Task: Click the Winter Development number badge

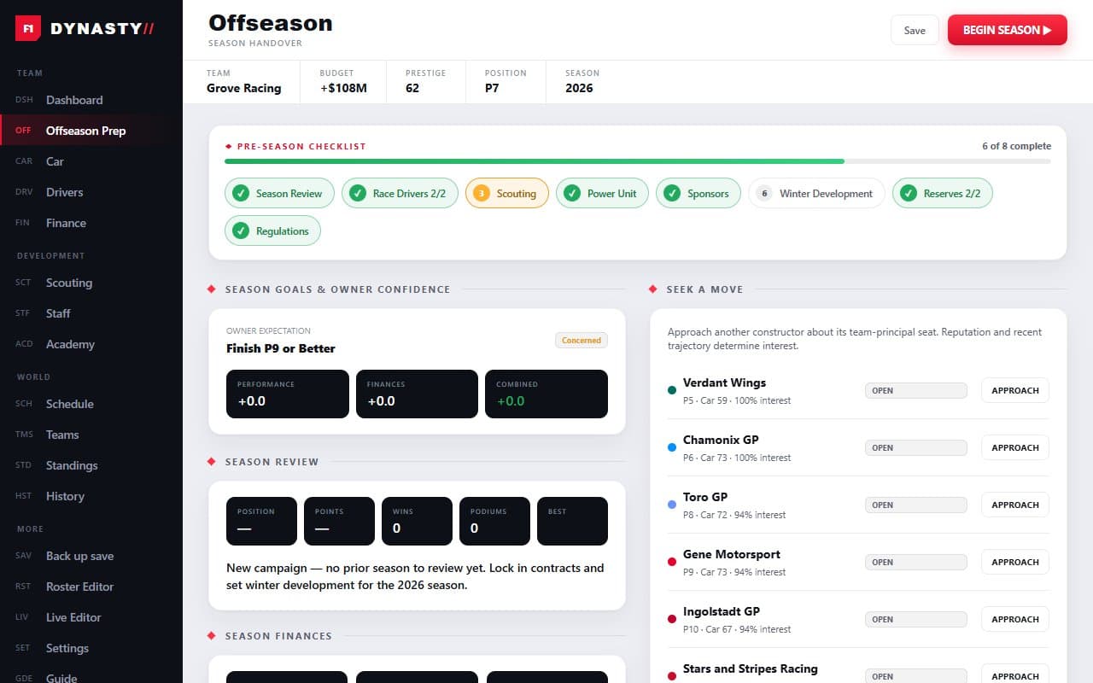Action: (x=764, y=193)
